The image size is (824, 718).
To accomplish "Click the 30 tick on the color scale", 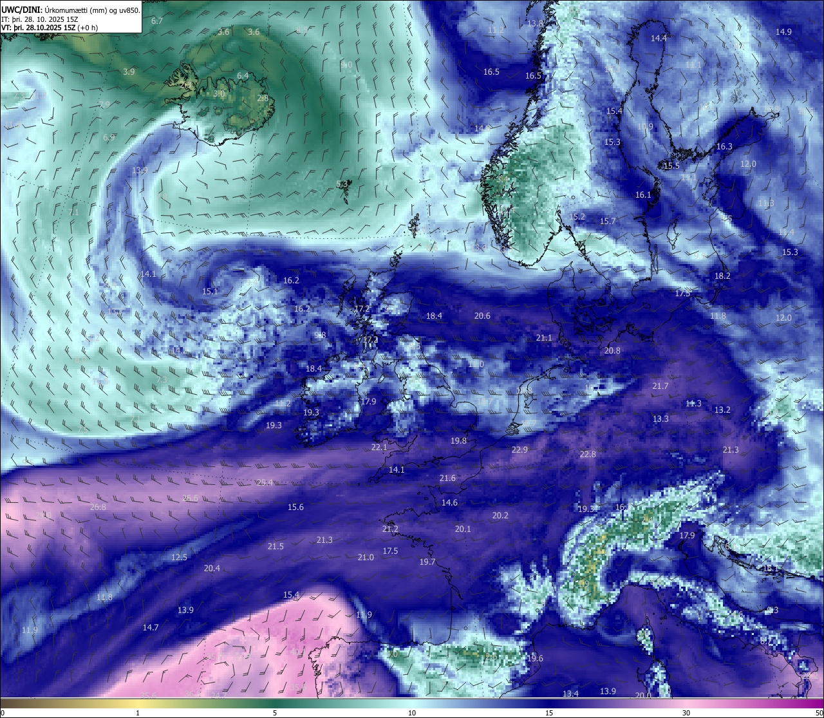I will point(686,713).
